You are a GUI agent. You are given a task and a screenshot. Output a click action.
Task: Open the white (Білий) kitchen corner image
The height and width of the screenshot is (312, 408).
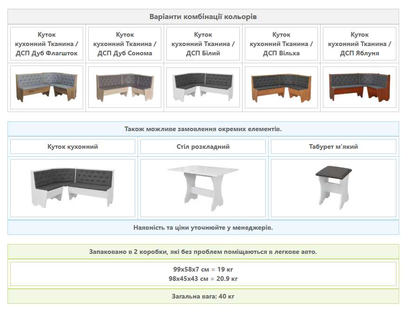(203, 87)
